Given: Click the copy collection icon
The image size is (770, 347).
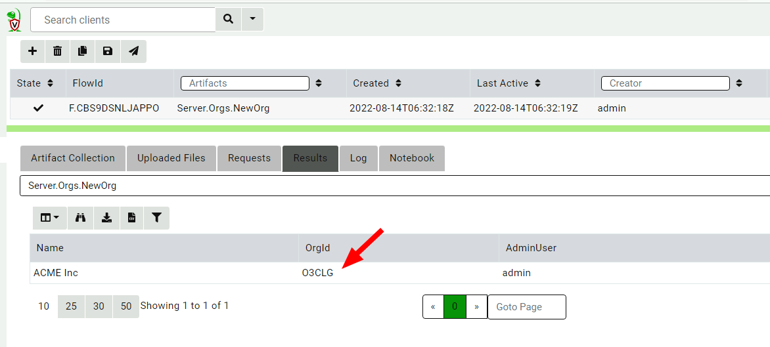Looking at the screenshot, I should [x=83, y=51].
